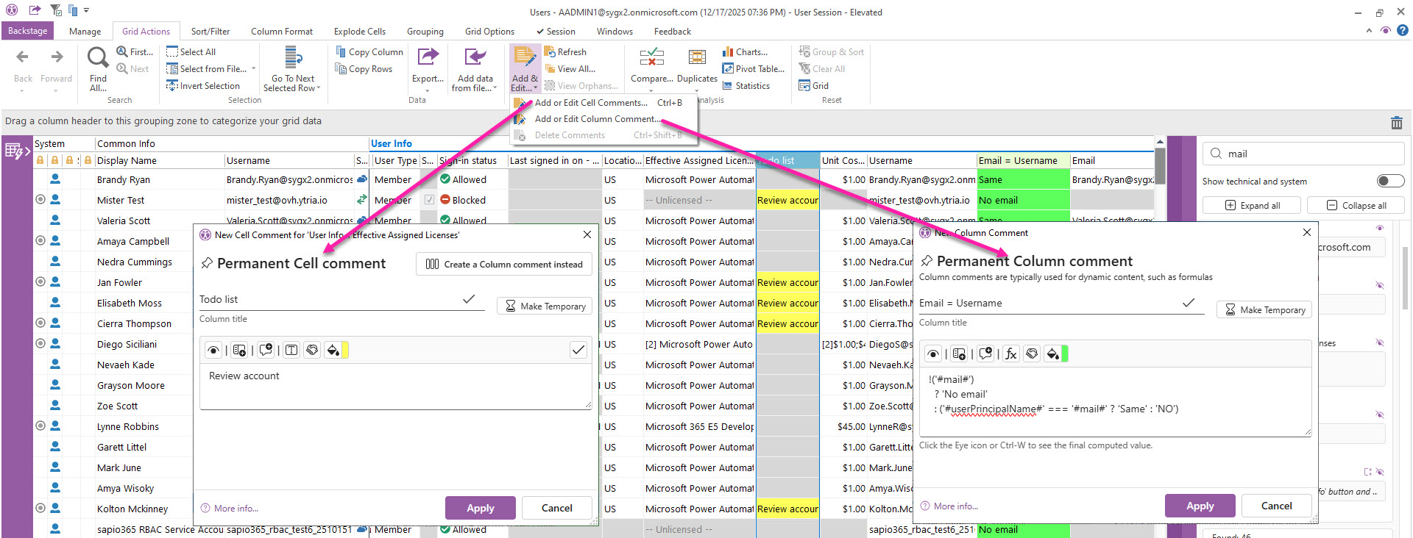1413x538 pixels.
Task: Click the yellow color swatch in cell comment
Action: [x=345, y=351]
